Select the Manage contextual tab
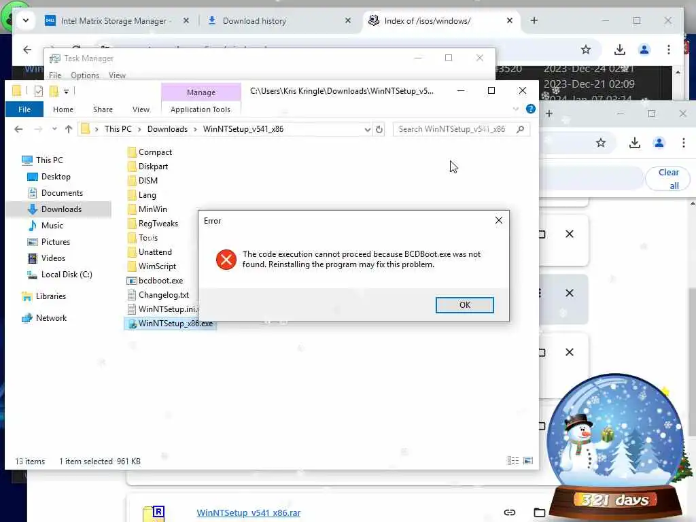Screen dimensions: 696x522 [x=201, y=92]
